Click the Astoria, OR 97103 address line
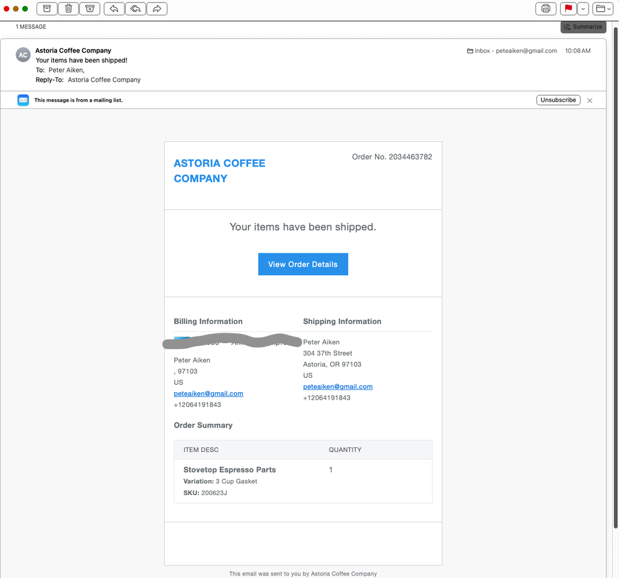This screenshot has width=619, height=578. (332, 364)
